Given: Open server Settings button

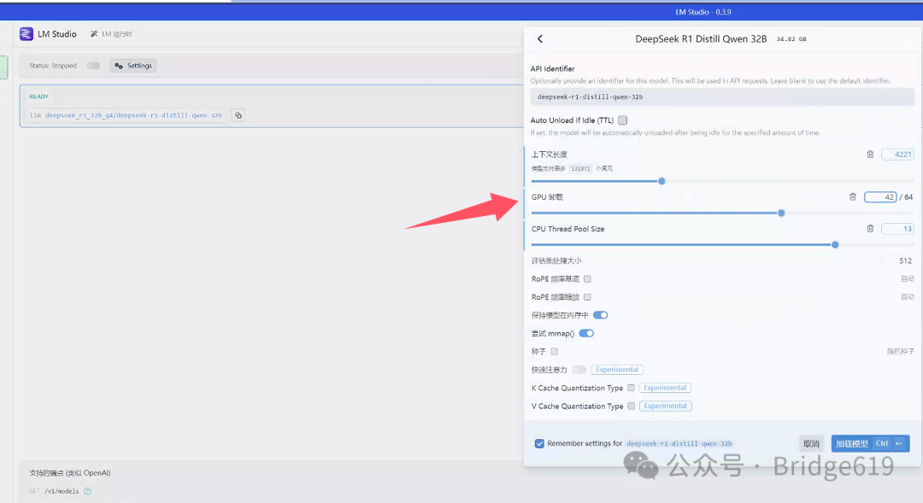Looking at the screenshot, I should coord(133,65).
